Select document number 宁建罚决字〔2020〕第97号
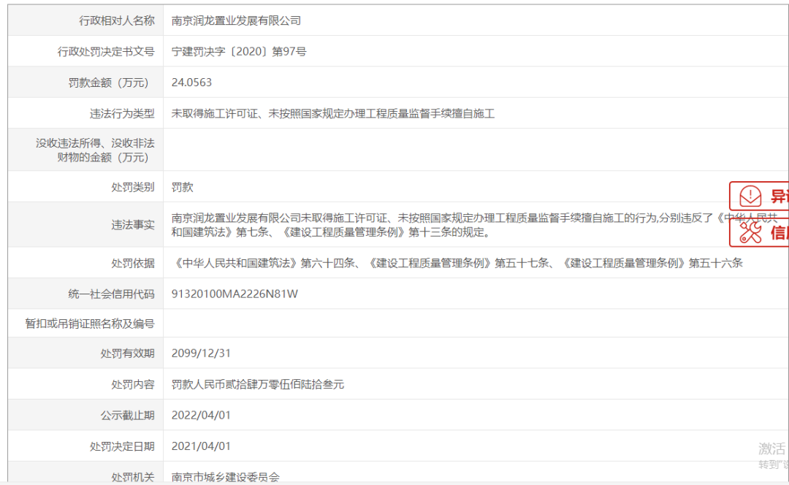The image size is (789, 485). click(238, 51)
